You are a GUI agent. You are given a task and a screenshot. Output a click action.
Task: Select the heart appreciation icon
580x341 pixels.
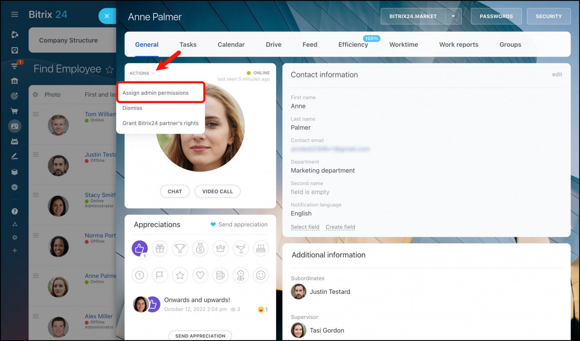(200, 275)
